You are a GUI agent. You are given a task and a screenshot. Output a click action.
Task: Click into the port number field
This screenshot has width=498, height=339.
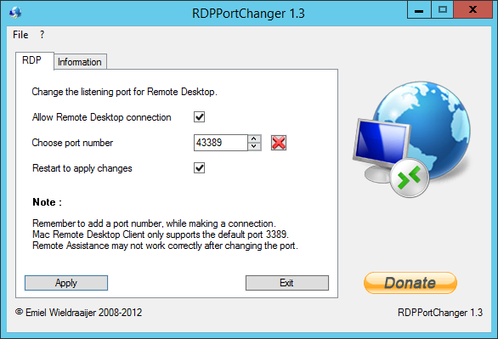pos(221,143)
